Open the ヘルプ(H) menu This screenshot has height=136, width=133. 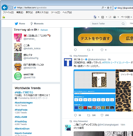point(67,12)
